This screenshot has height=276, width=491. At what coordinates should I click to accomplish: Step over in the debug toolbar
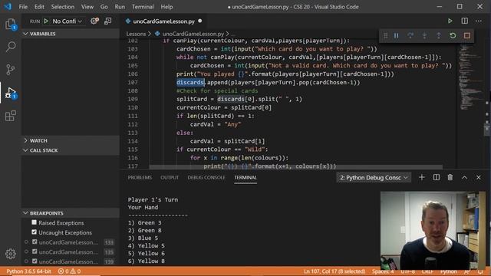pyautogui.click(x=410, y=36)
